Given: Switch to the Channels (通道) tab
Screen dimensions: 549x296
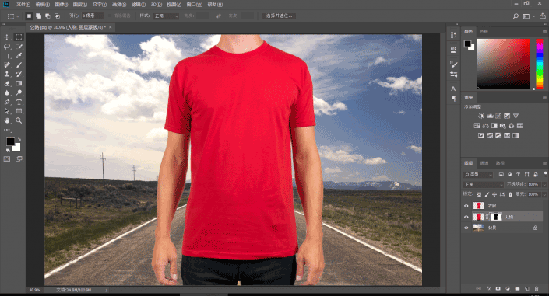Looking at the screenshot, I should pyautogui.click(x=484, y=163).
